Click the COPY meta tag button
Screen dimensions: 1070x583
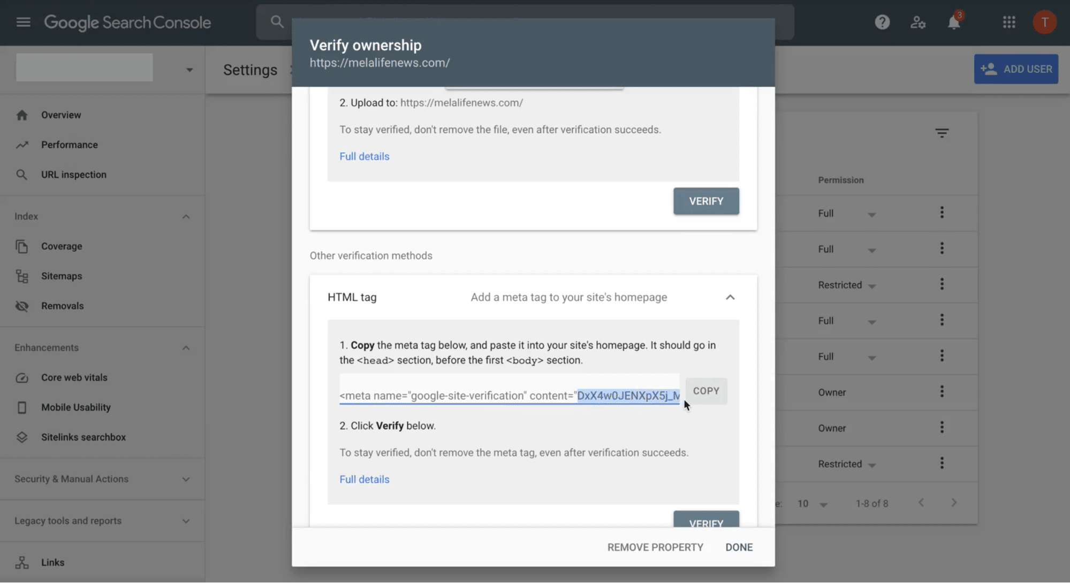point(705,391)
